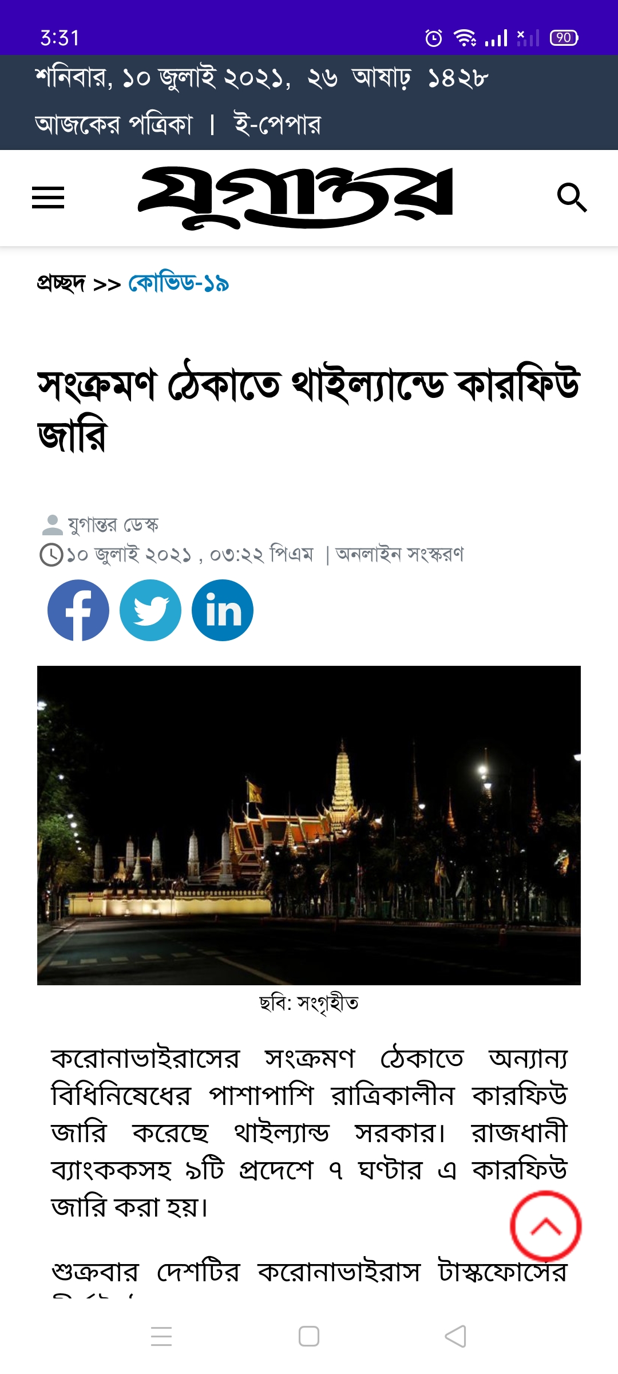Viewport: 618px width, 1374px height.
Task: Open the Android recent apps button
Action: coord(161,1337)
